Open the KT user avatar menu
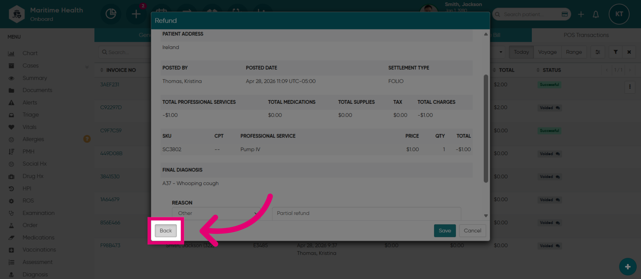The width and height of the screenshot is (641, 279). [619, 14]
